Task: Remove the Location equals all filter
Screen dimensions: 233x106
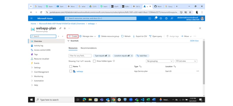Action: point(132,56)
